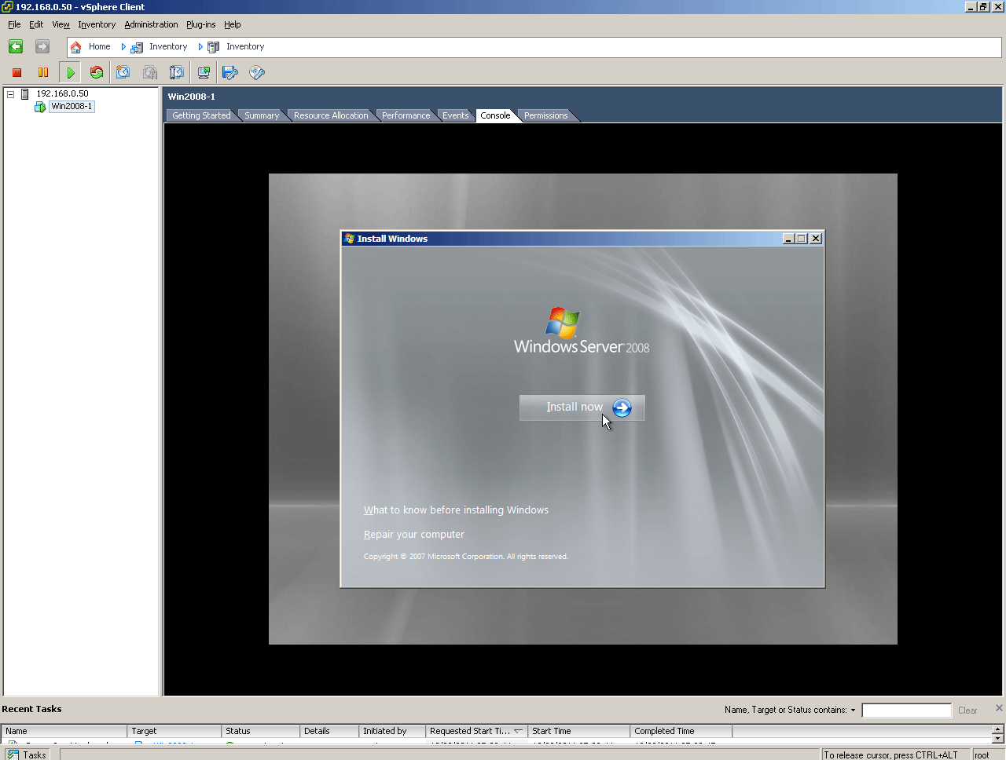Sort tasks by the Completed Time column header
Viewport: 1006px width, 760px height.
point(681,731)
